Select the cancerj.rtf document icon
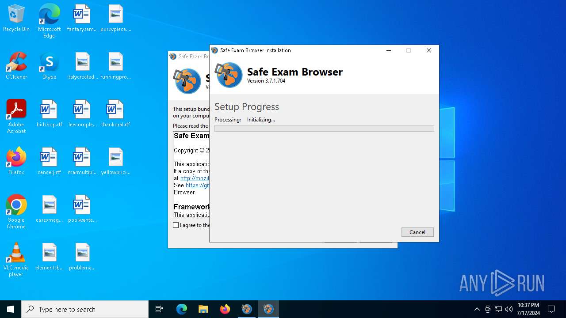 tap(49, 162)
